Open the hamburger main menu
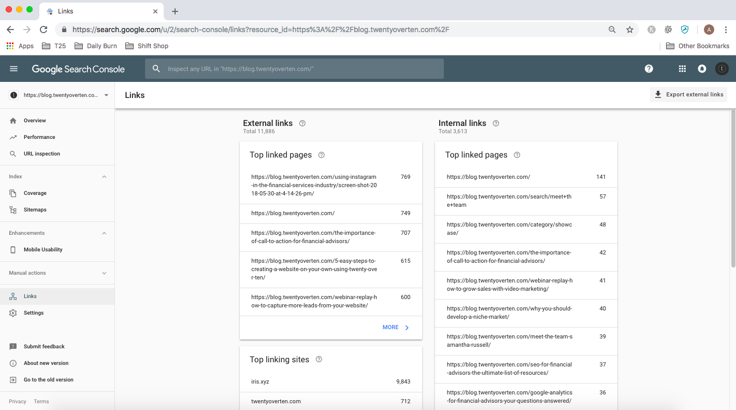This screenshot has width=736, height=410. click(13, 69)
